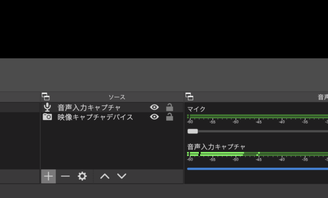This screenshot has height=198, width=328.
Task: Undock the audio mixer panel with float icon
Action: (189, 97)
